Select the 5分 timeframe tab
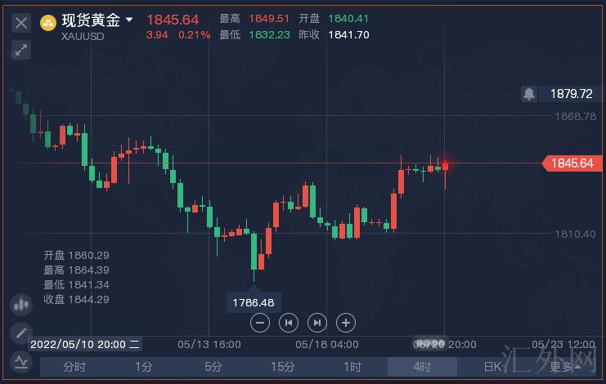Viewport: 606px width, 384px height. [213, 367]
